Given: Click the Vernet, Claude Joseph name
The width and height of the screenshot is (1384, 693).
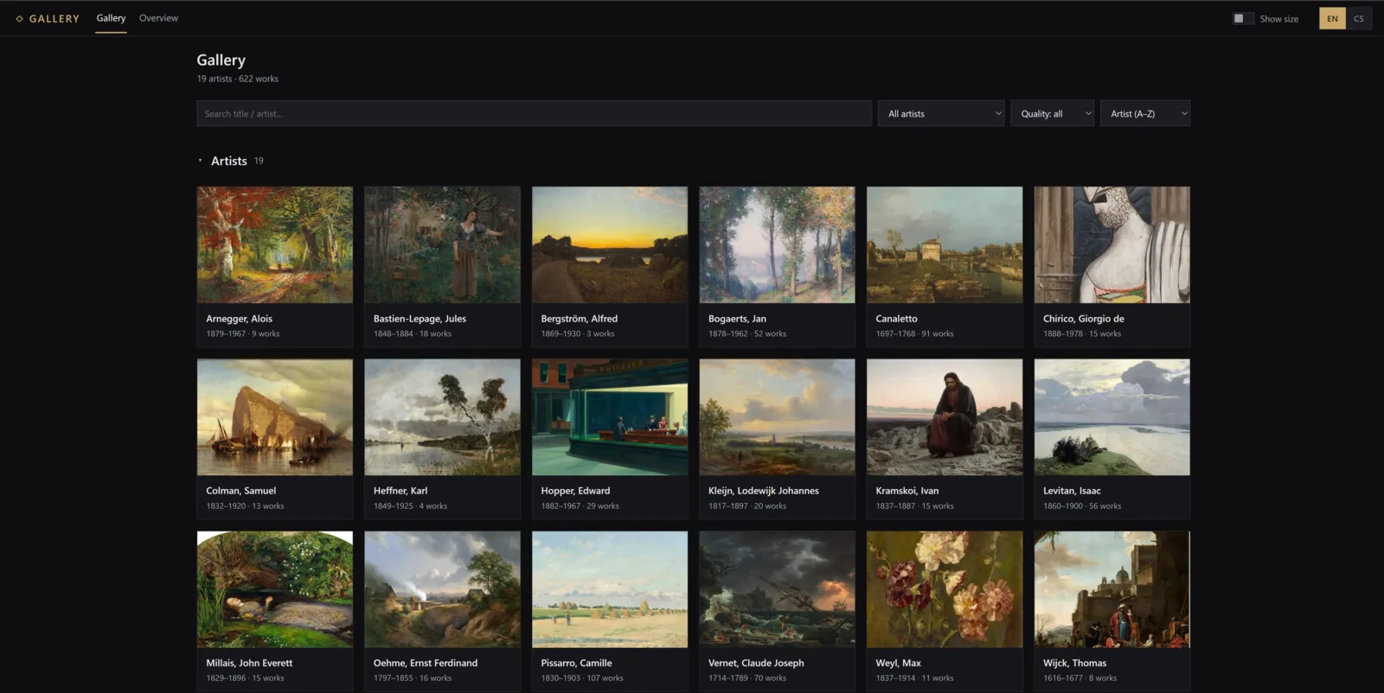Looking at the screenshot, I should tap(756, 663).
